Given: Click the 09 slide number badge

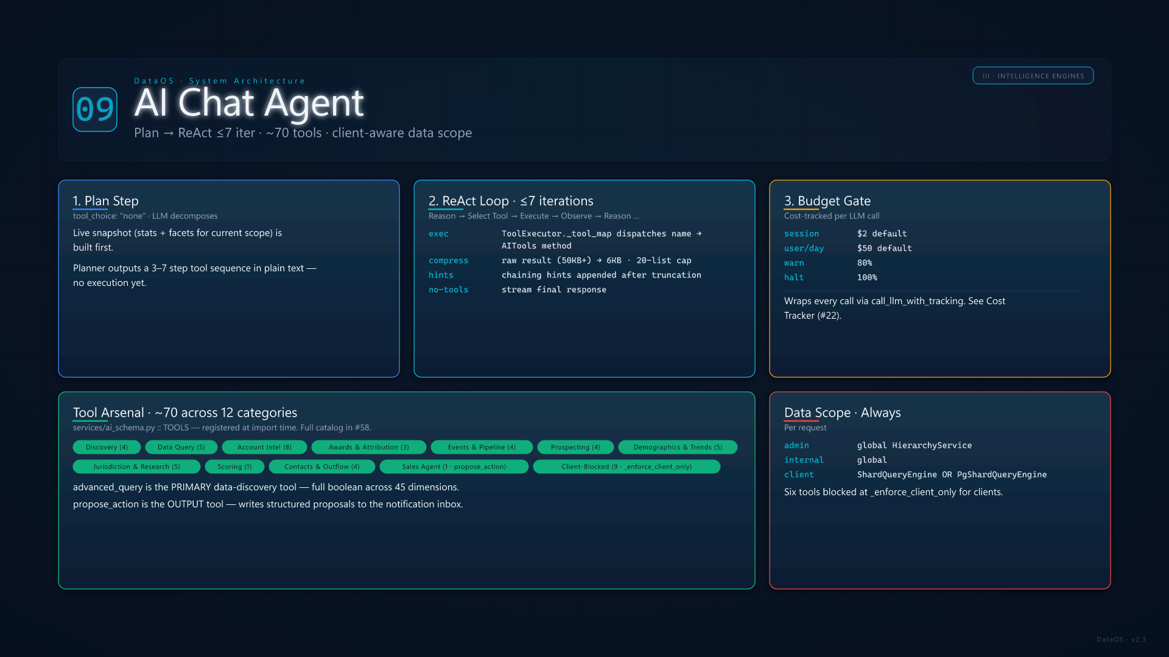Looking at the screenshot, I should click(95, 109).
